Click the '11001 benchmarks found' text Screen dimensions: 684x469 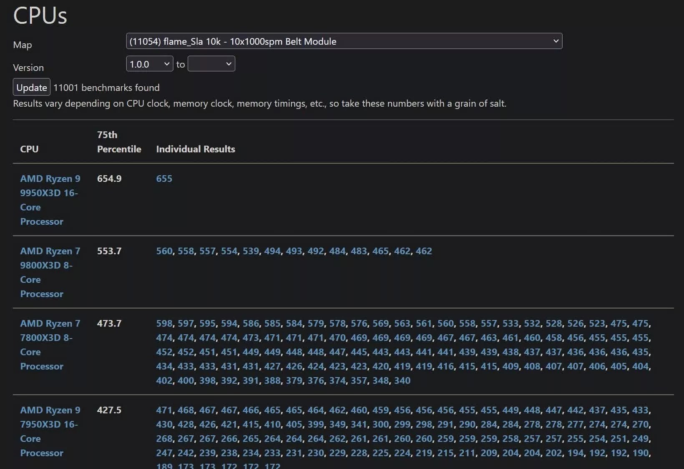(x=106, y=88)
